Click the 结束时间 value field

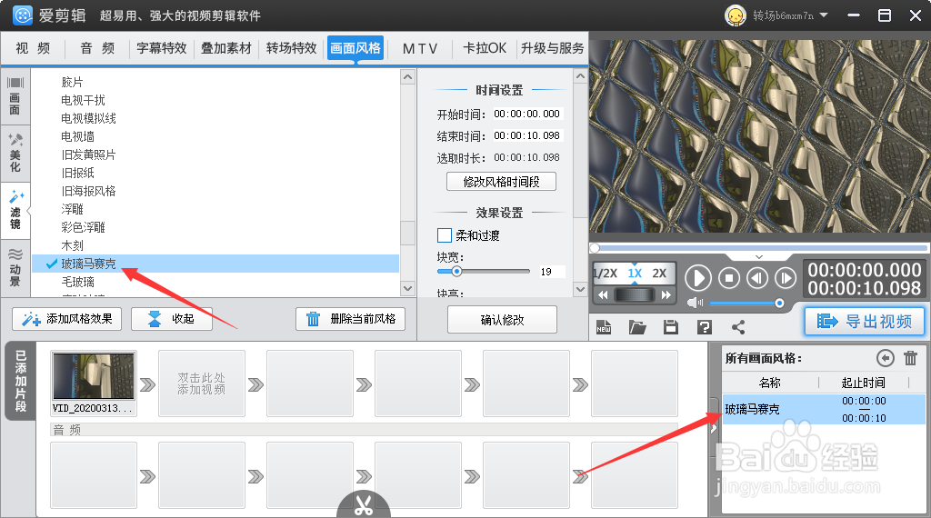tap(526, 136)
